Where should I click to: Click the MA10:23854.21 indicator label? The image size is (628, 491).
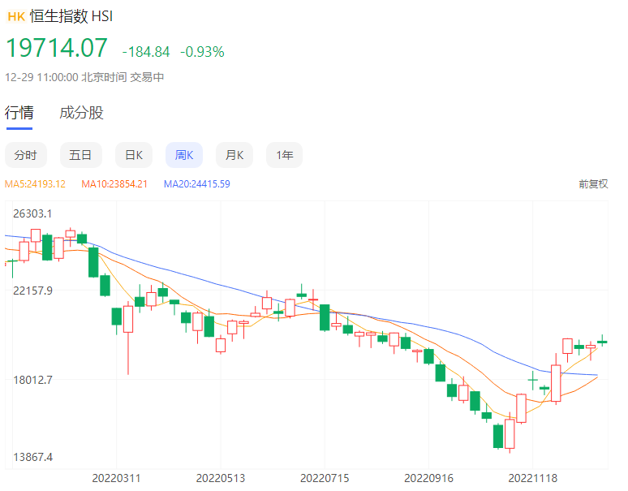(x=114, y=184)
